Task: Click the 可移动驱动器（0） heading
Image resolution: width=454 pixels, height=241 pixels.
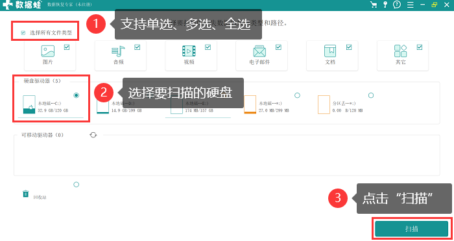Action: point(42,135)
